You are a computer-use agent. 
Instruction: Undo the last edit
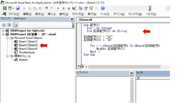46,8
